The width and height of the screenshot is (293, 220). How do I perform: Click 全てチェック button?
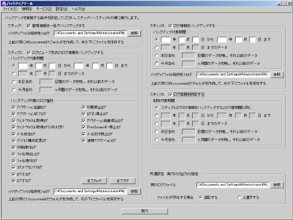pos(94,181)
